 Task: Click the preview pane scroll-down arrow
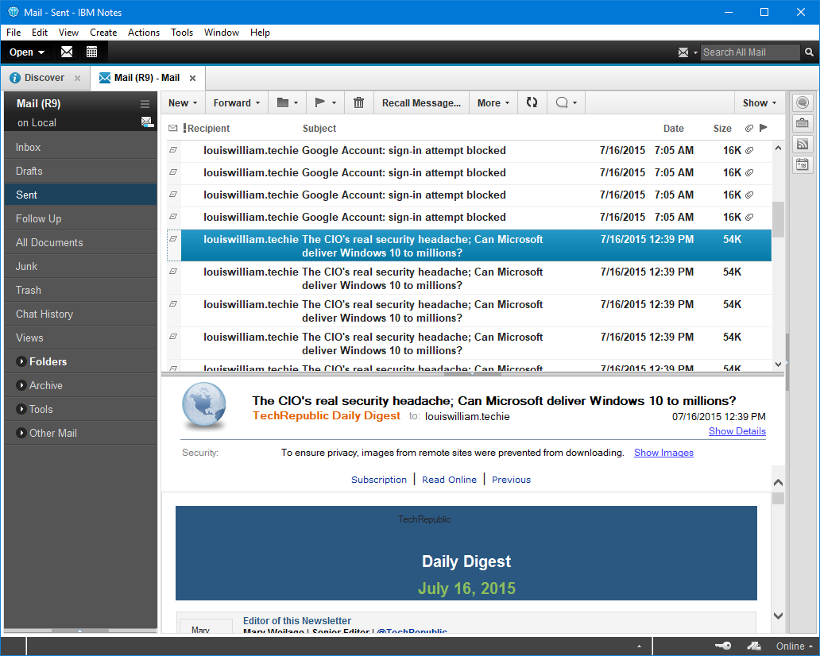[x=778, y=615]
